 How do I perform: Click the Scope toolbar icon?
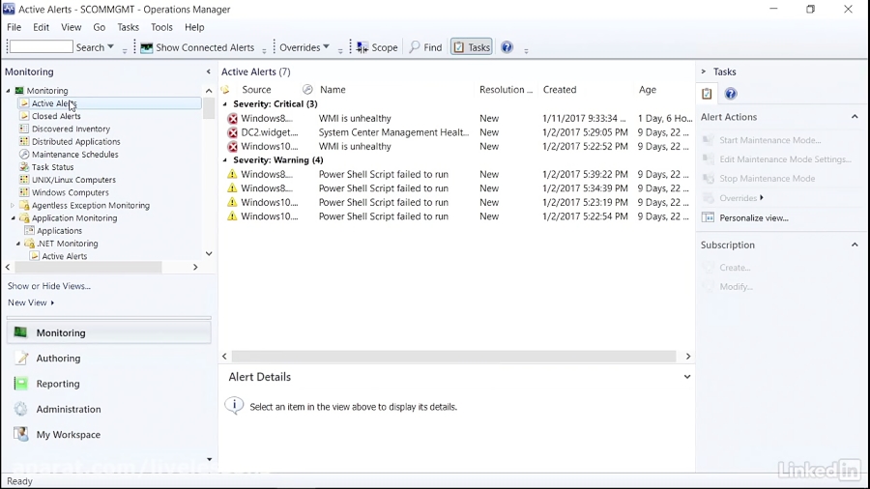tap(362, 47)
